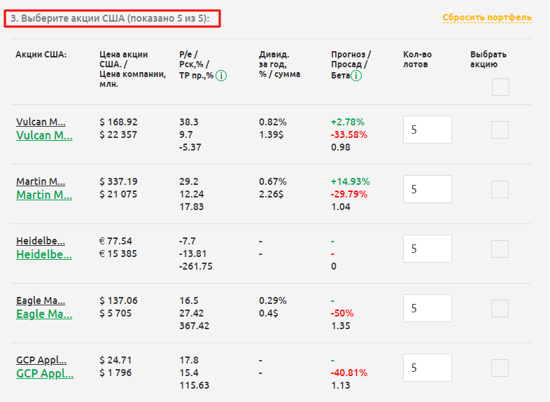Toggle the select-all checkbox under Выбрать акцию
This screenshot has height=402, width=550.
[x=500, y=88]
